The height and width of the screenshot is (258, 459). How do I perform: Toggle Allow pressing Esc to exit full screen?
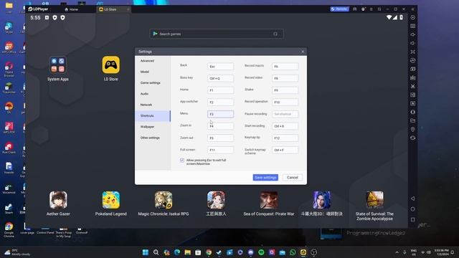coord(182,161)
